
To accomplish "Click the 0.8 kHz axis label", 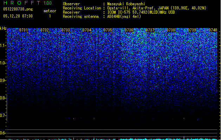I will pos(3,98).
